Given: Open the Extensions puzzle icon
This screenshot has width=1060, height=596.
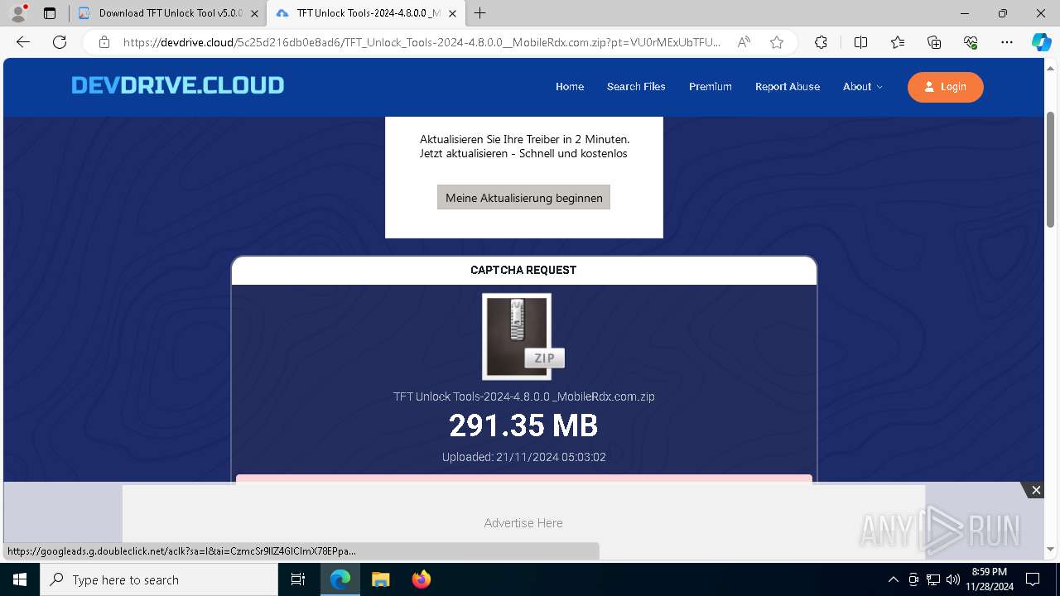Looking at the screenshot, I should [821, 42].
